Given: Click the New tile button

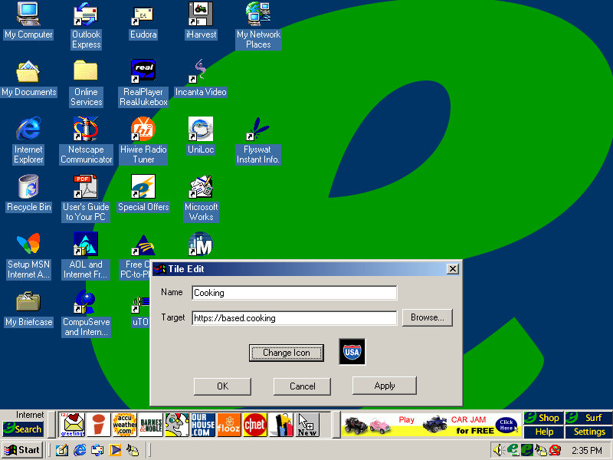Looking at the screenshot, I should pyautogui.click(x=307, y=425).
